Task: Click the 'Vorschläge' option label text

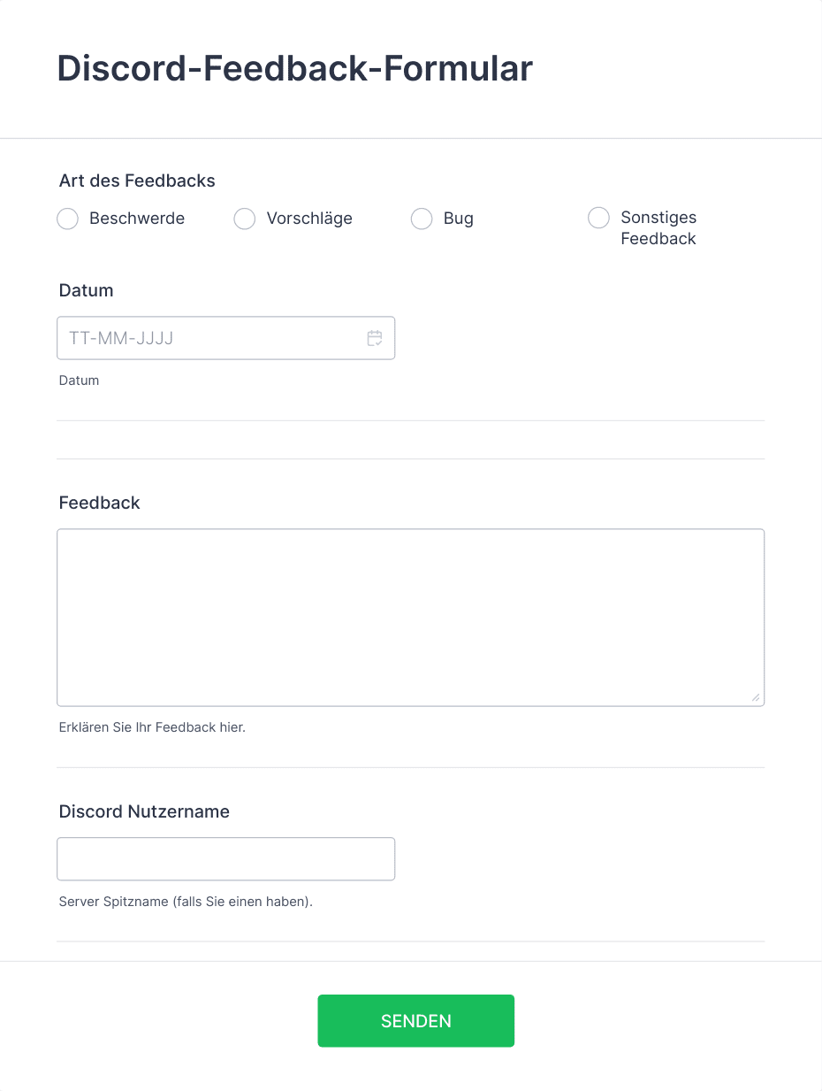Action: click(x=309, y=219)
